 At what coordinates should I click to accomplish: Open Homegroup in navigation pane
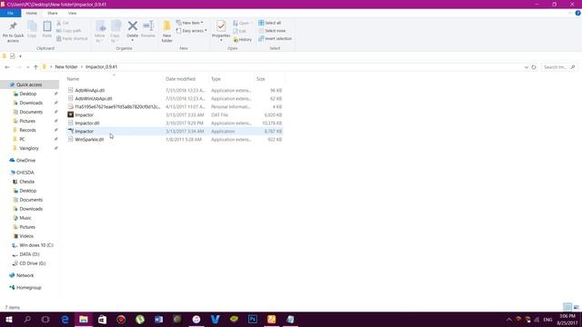[x=28, y=288]
